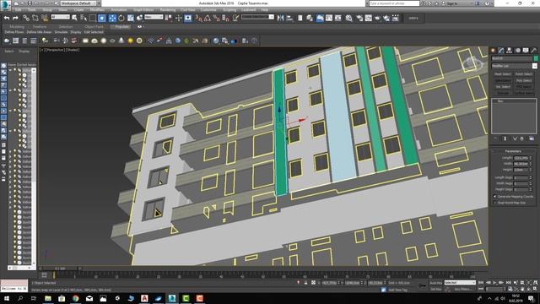This screenshot has width=540, height=304.
Task: Open the Reference Coordinate System dropdown
Action: tap(154, 17)
